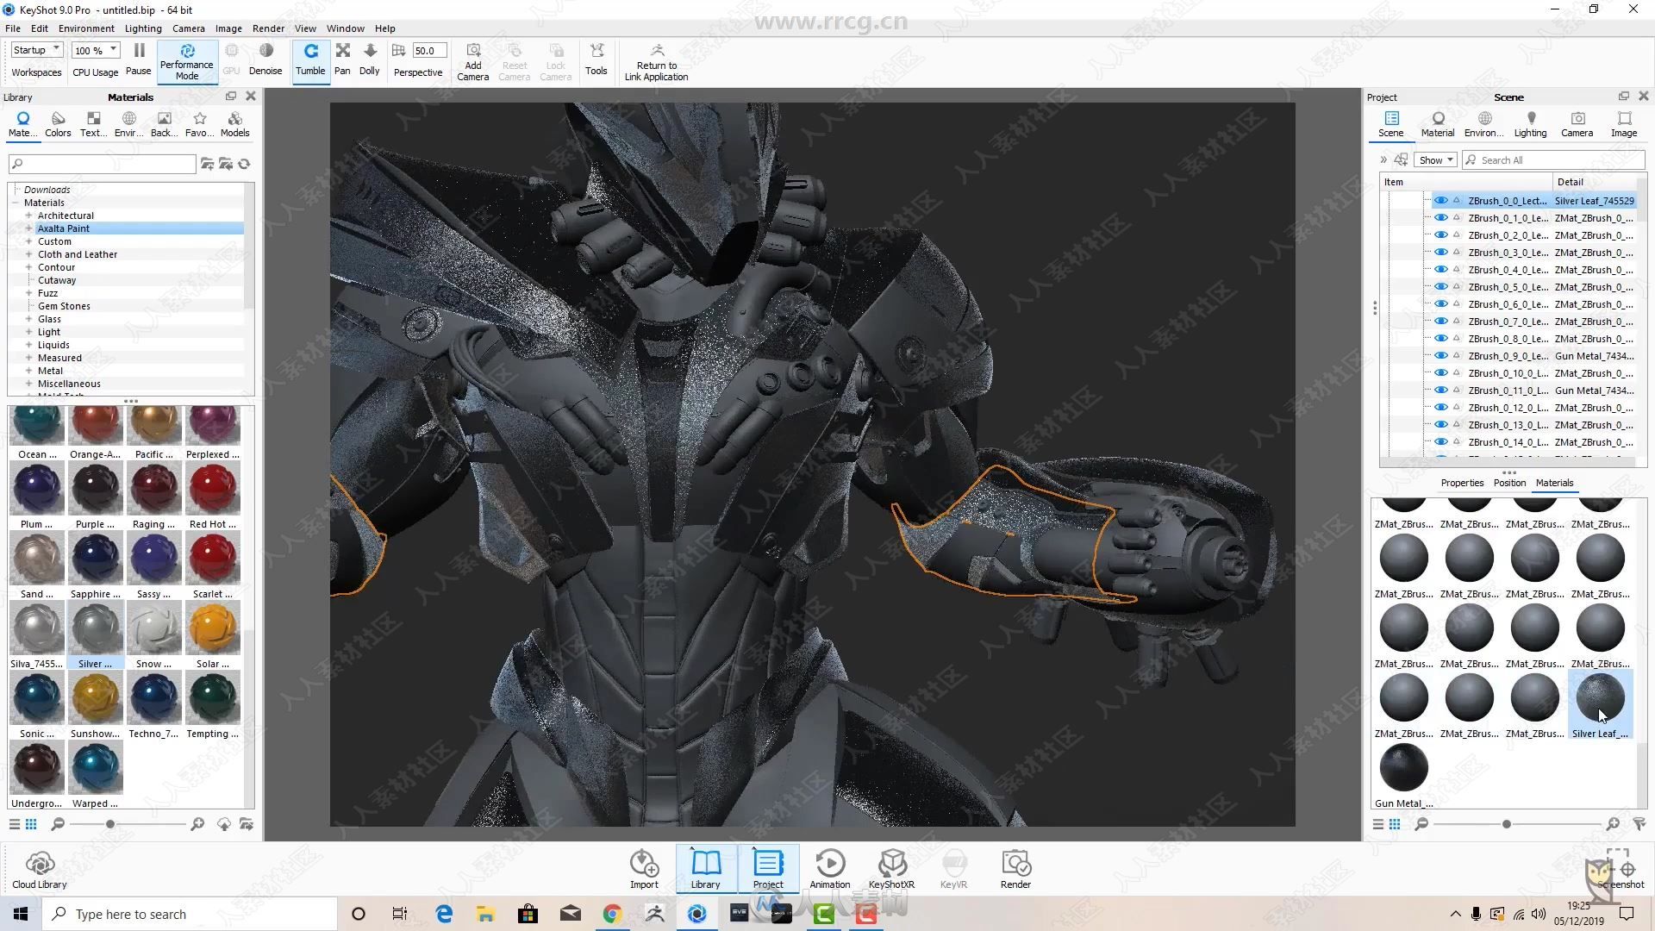
Task: Toggle the Library panel button
Action: point(705,868)
